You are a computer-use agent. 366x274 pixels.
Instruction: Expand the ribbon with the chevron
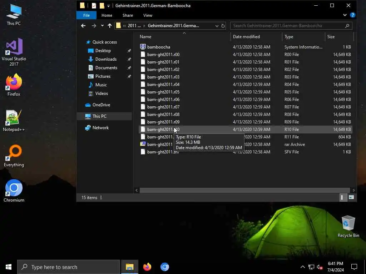coord(345,15)
